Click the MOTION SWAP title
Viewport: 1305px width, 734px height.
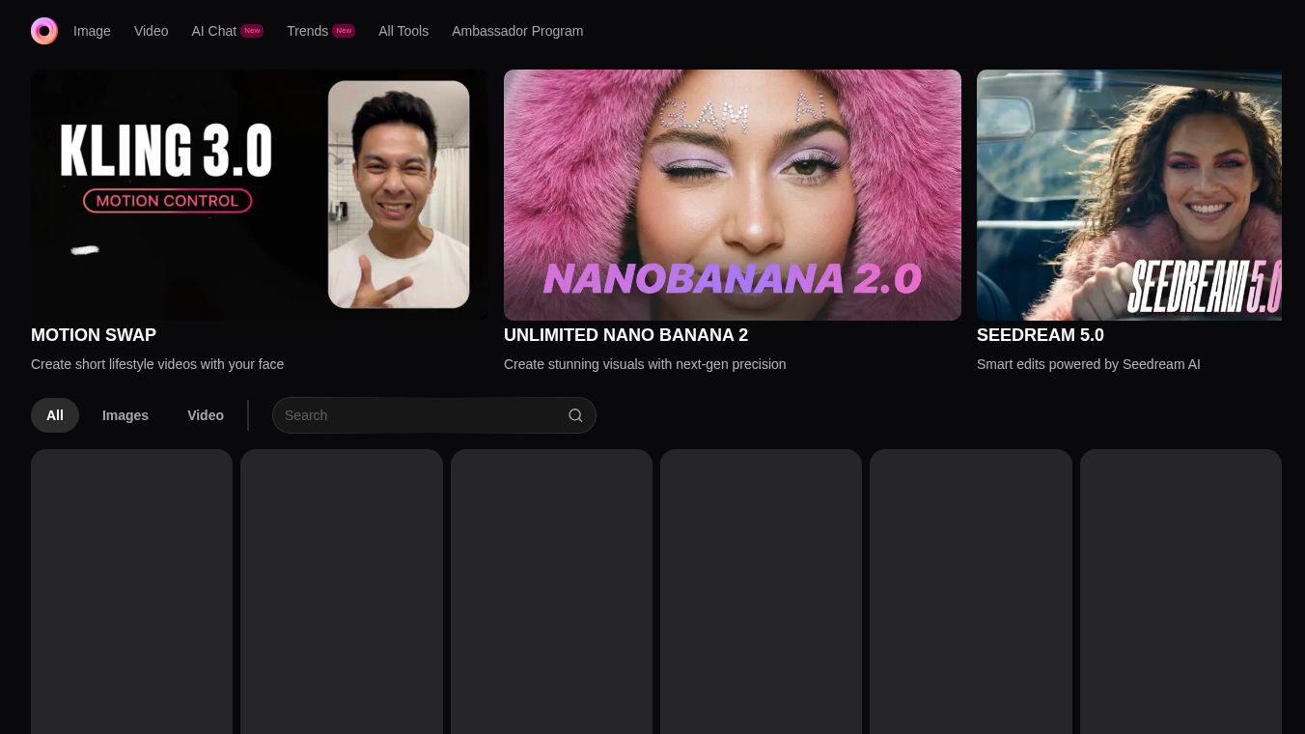pos(94,335)
